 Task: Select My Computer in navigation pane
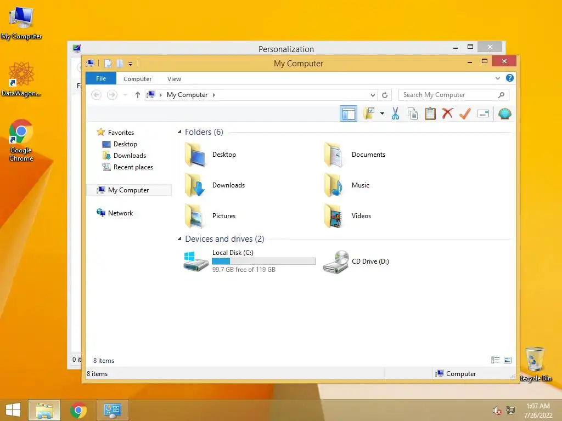coord(128,190)
